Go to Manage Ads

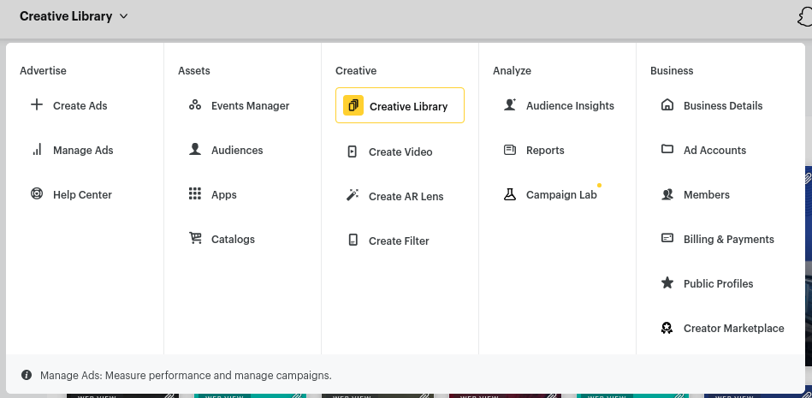point(83,151)
